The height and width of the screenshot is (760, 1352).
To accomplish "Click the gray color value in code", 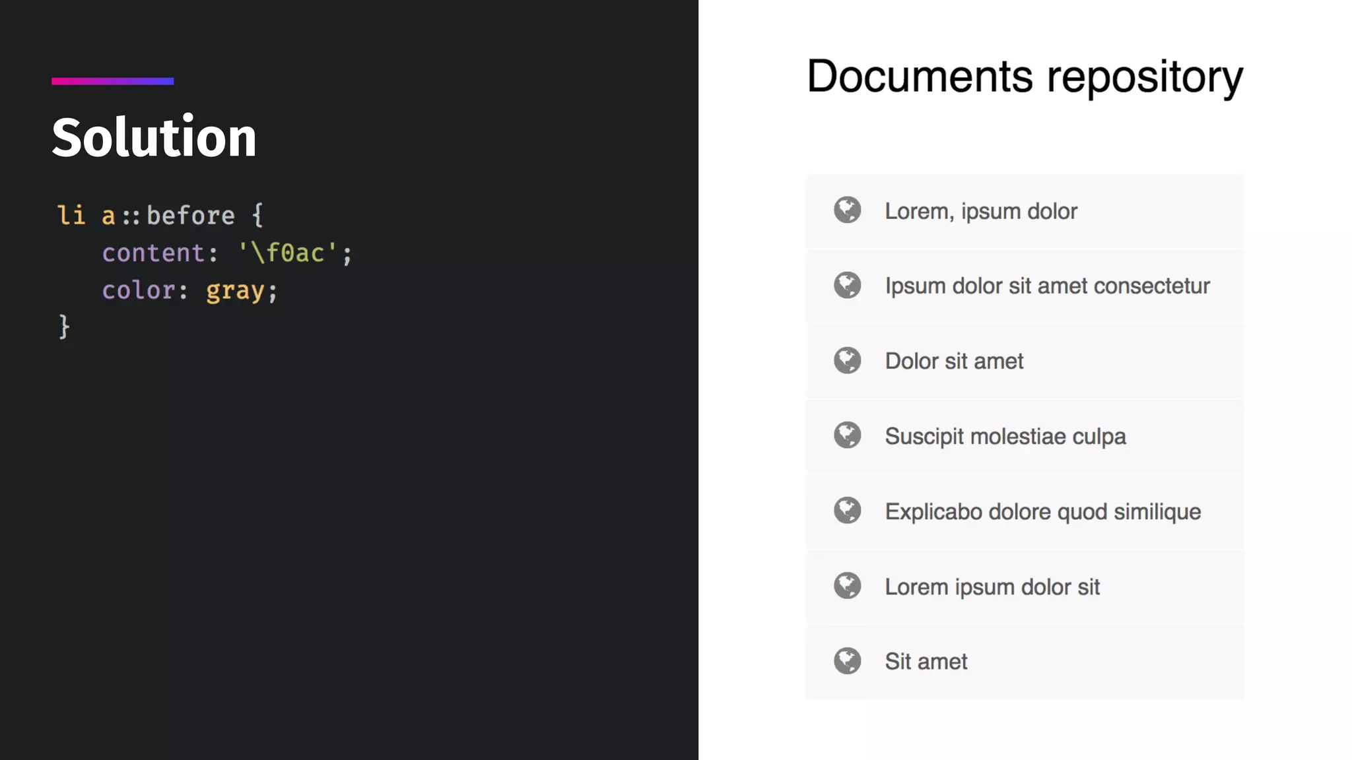I will [x=235, y=291].
